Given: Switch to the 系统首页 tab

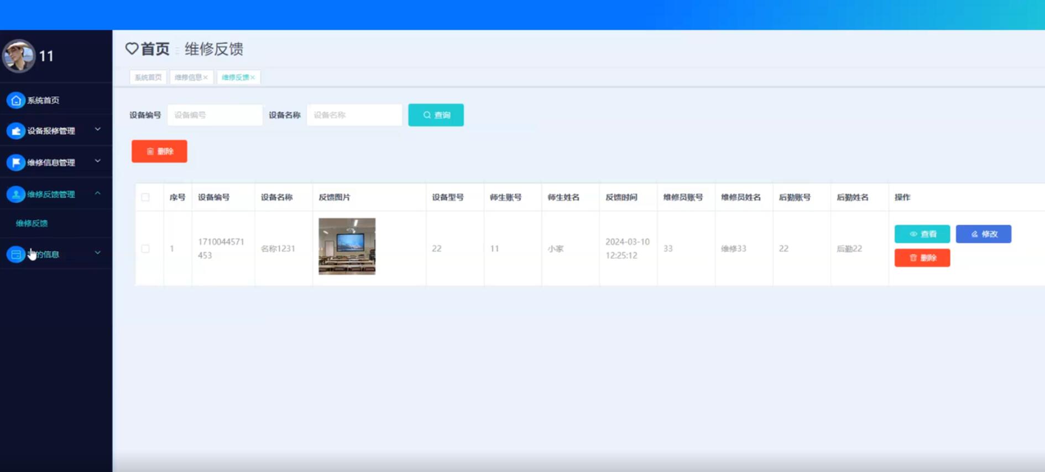Looking at the screenshot, I should pos(148,77).
